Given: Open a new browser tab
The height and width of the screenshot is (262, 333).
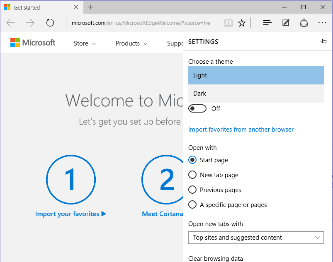Looking at the screenshot, I should 90,7.
